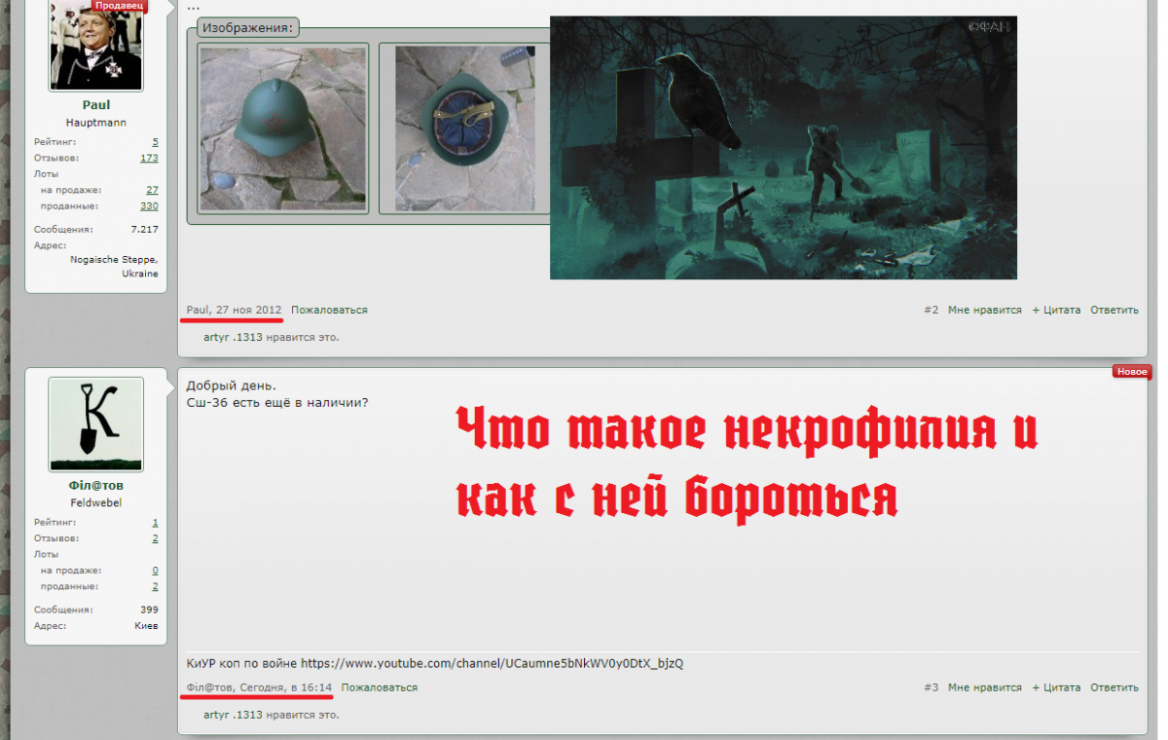
Task: Open 'artyr .1313' under Філ@тов's post
Action: pyautogui.click(x=234, y=715)
